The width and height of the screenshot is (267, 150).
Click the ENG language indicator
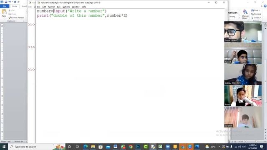(x=244, y=147)
